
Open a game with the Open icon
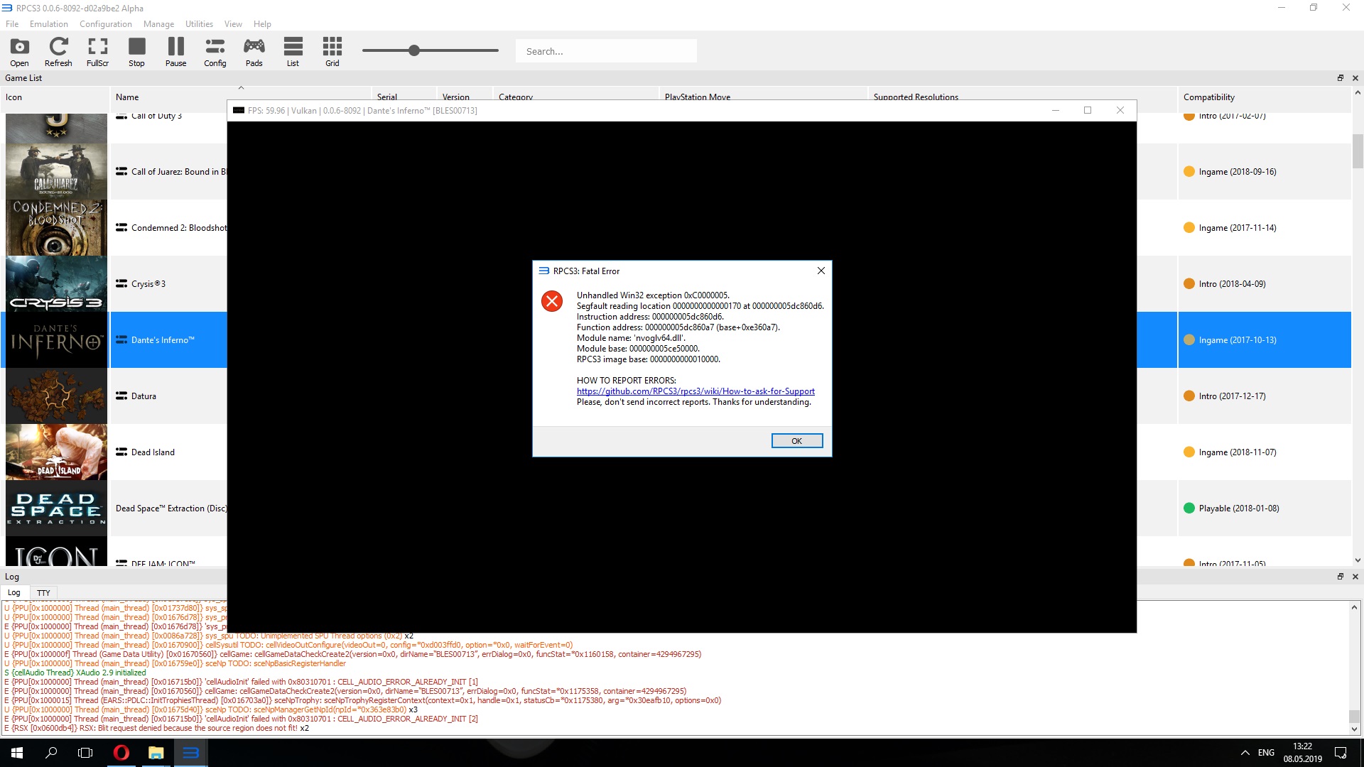pyautogui.click(x=19, y=52)
